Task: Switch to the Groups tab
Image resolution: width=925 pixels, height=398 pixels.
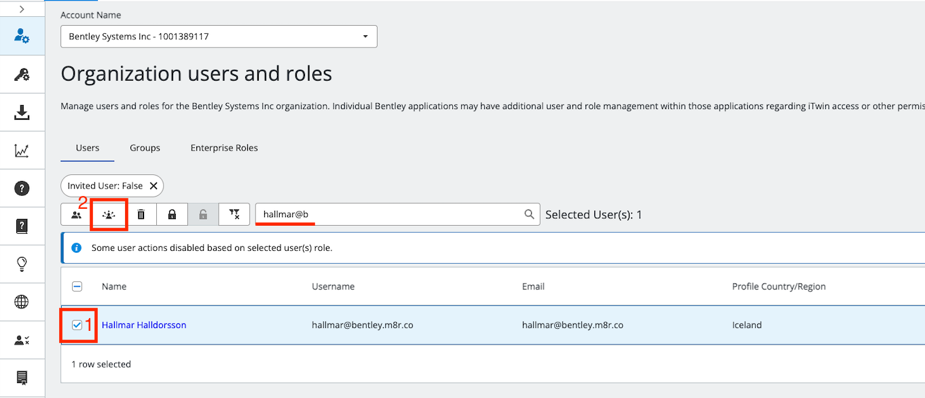Action: pos(145,148)
